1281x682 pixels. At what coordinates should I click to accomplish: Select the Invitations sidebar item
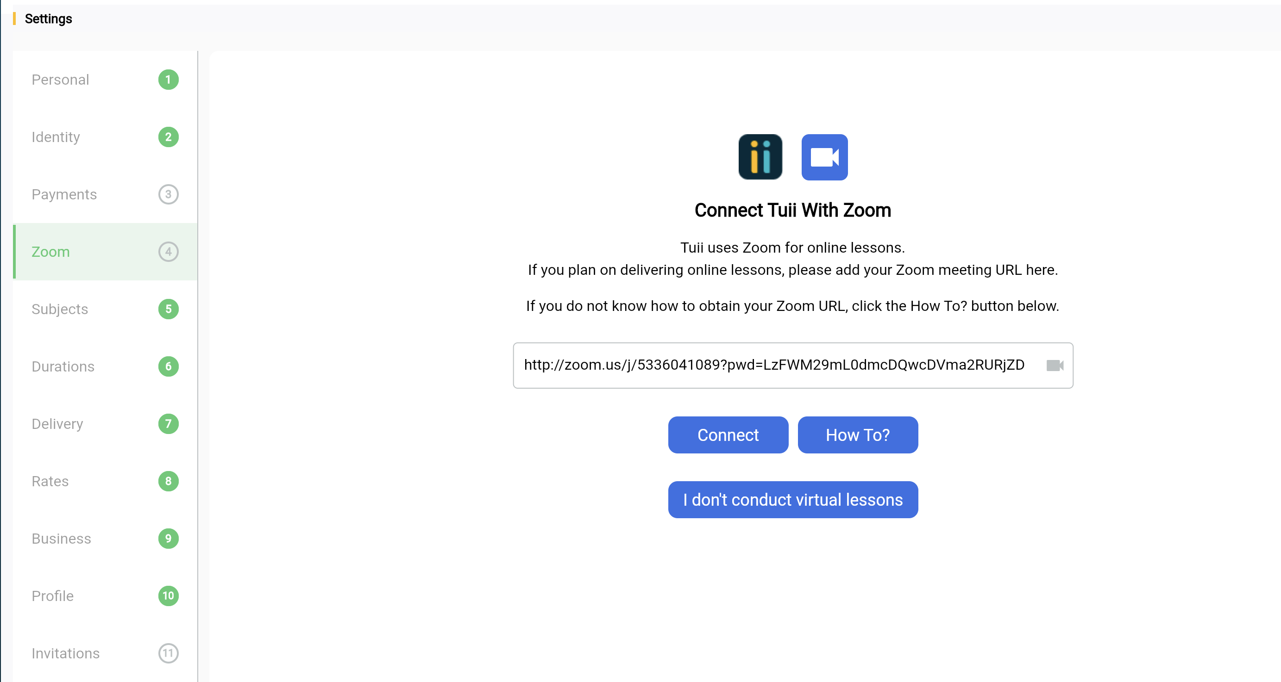click(65, 653)
